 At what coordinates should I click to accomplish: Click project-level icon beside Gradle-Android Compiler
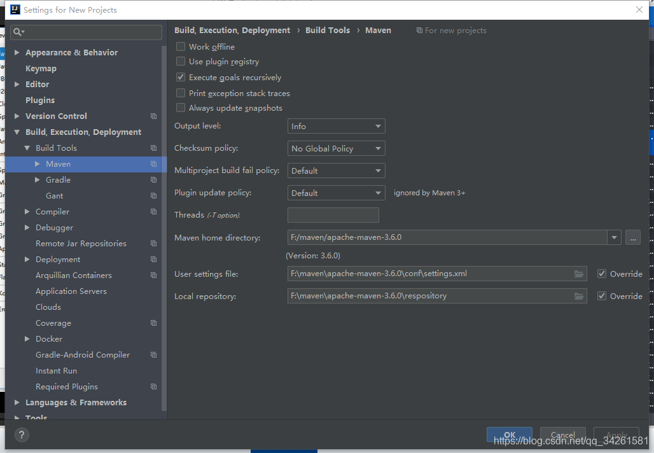153,354
